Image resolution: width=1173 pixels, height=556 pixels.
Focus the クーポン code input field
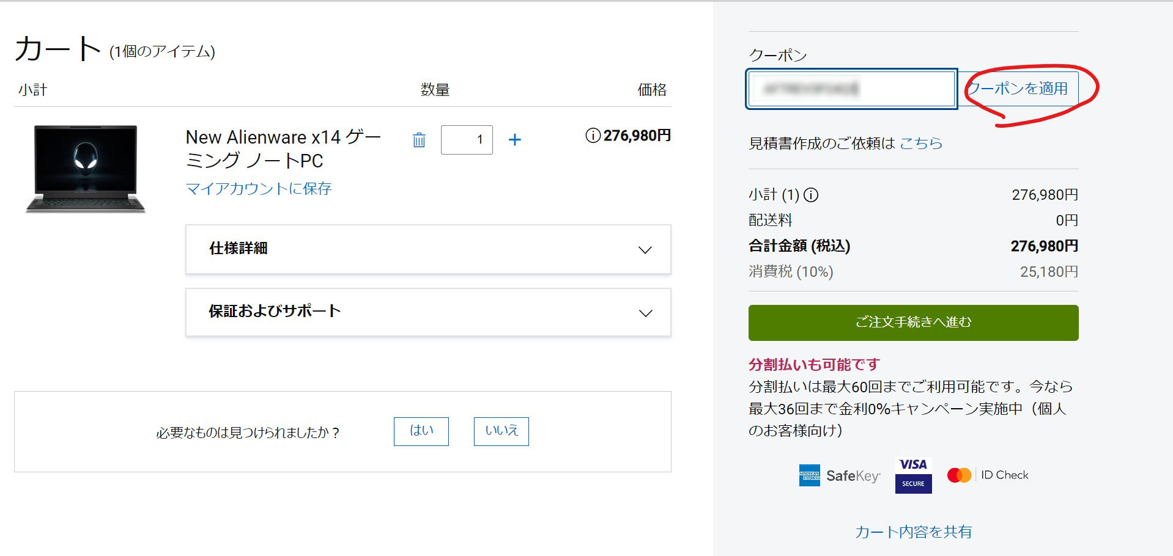(851, 89)
